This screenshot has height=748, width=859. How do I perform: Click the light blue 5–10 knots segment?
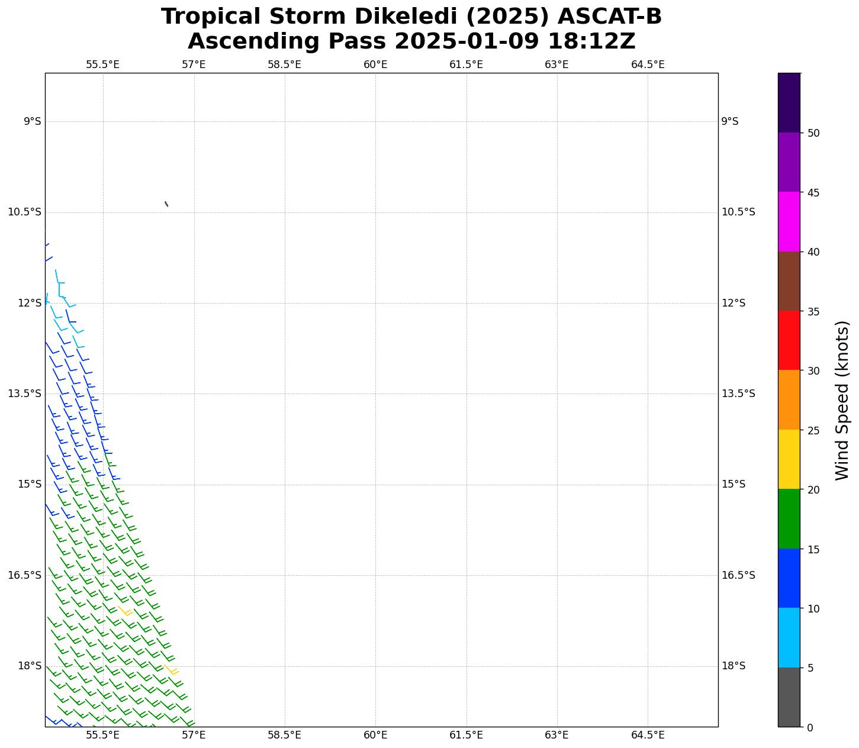pos(789,637)
